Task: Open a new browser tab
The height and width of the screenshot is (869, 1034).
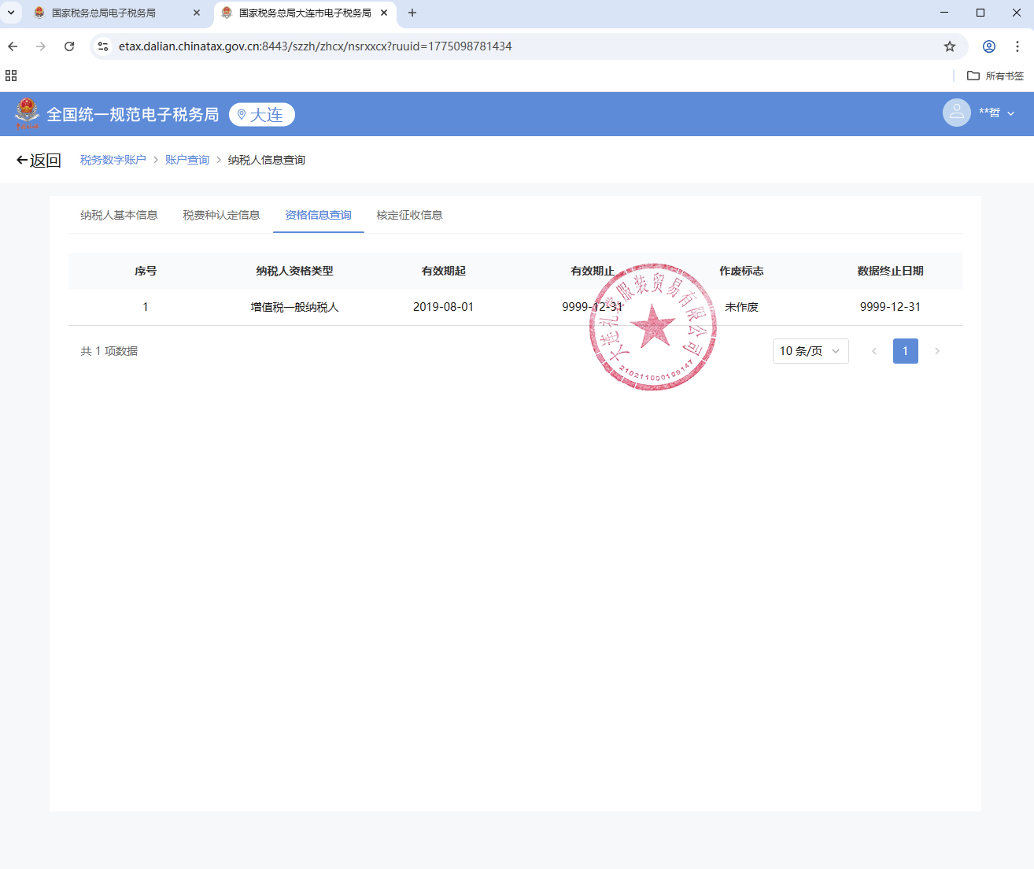Action: point(412,13)
